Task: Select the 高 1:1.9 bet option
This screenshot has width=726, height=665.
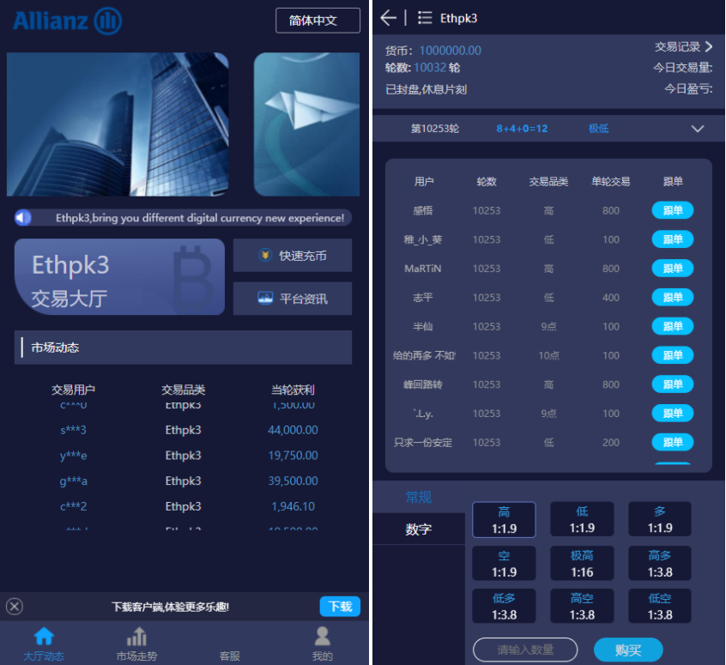Action: click(x=504, y=520)
